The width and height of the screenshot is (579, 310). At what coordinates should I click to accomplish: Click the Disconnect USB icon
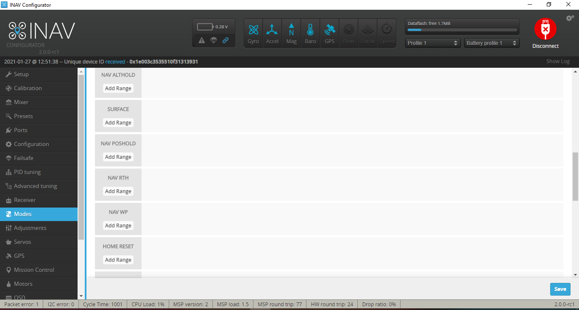coord(545,30)
